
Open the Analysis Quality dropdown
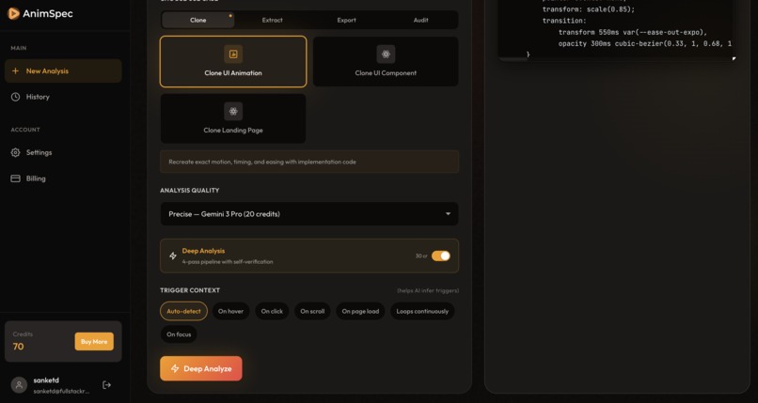(309, 214)
